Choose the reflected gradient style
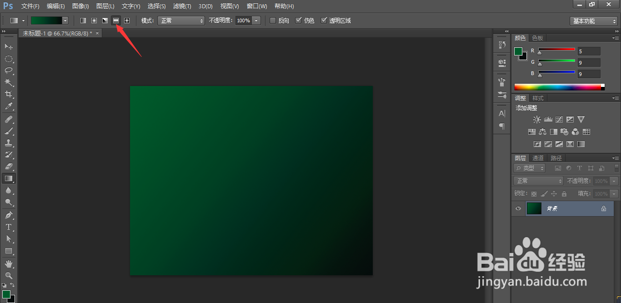This screenshot has height=303, width=621. [116, 20]
